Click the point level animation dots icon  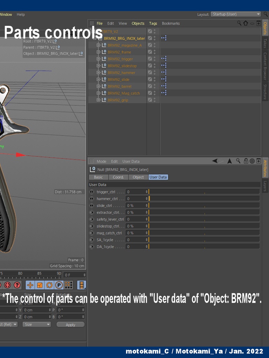coord(68,285)
